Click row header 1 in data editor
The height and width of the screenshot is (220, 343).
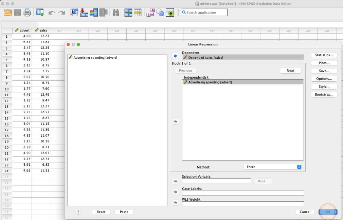click(x=7, y=37)
